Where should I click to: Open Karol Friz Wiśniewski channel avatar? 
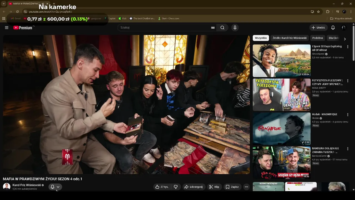coord(7,187)
